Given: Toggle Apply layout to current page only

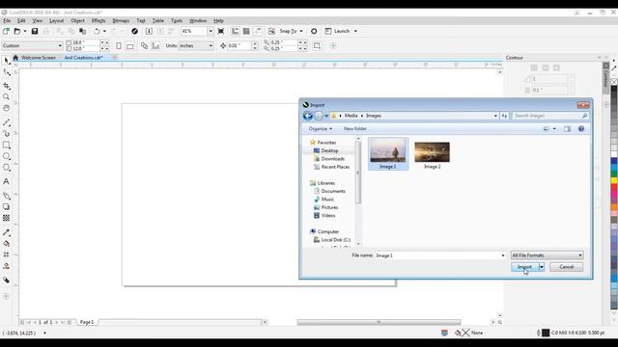Looking at the screenshot, I should 155,46.
